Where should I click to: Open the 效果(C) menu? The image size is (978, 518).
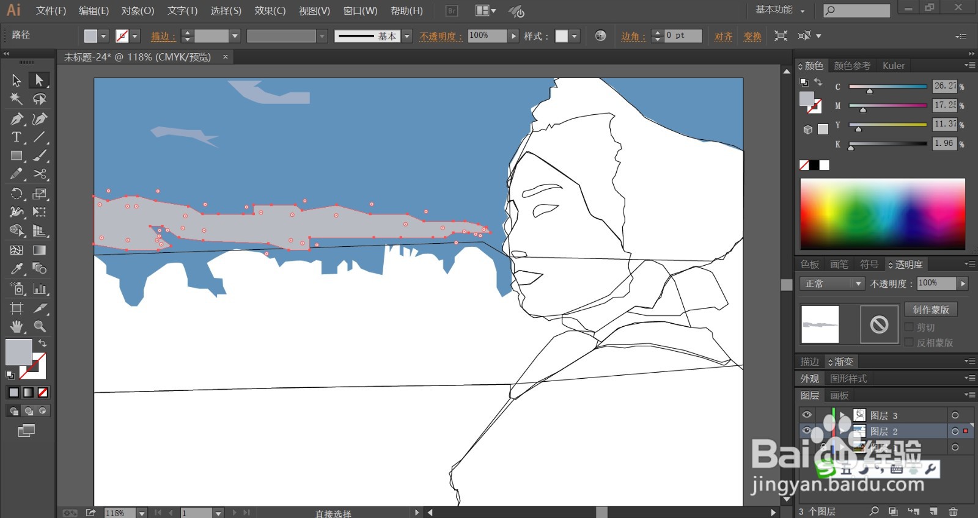(270, 10)
